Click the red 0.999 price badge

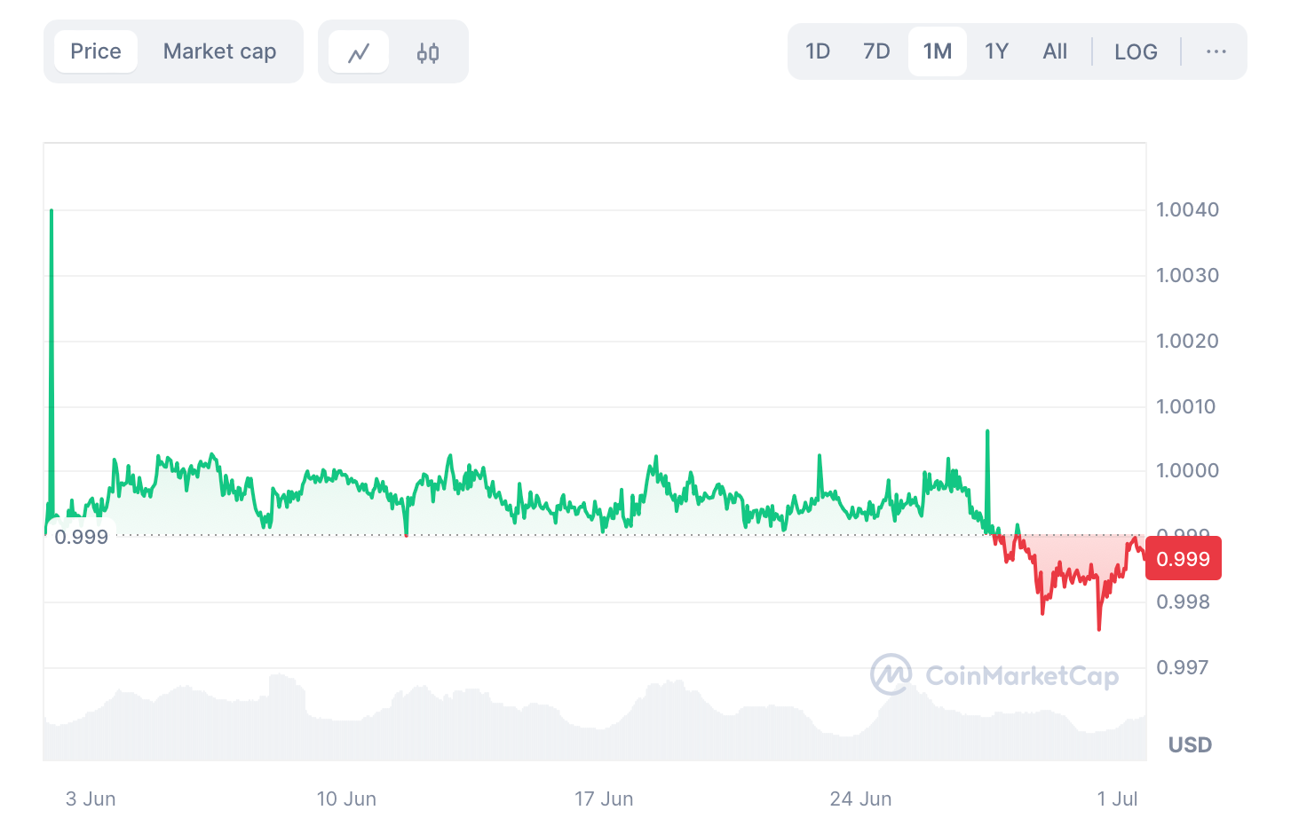(x=1183, y=558)
